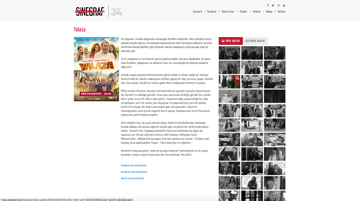Click the Yalaza series poster image
Image resolution: width=360 pixels, height=201 pixels.
[96, 69]
